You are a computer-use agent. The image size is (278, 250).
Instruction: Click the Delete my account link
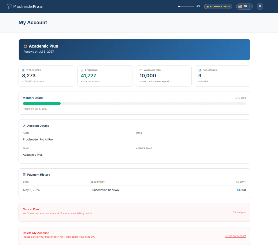pos(235,236)
